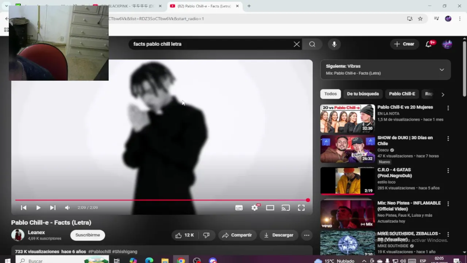The height and width of the screenshot is (263, 467).
Task: Open the 15°C Nublado weather widget
Action: (x=335, y=261)
